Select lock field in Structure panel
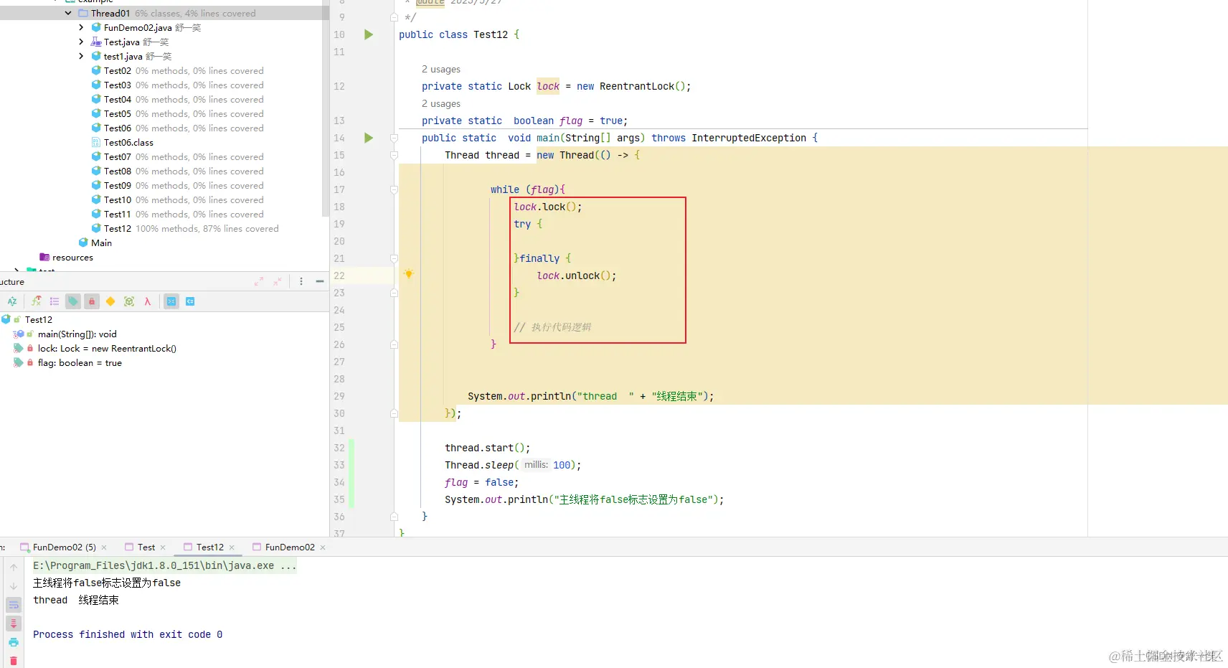Screen dimensions: 1228x668 click(107, 348)
